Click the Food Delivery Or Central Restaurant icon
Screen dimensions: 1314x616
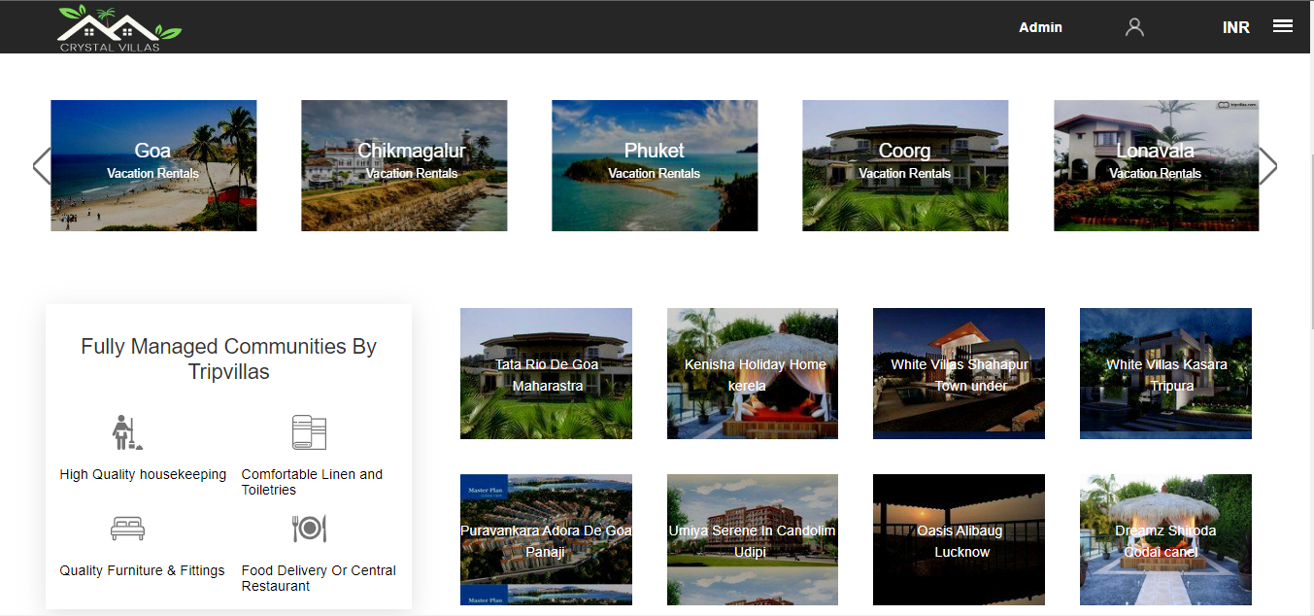tap(310, 528)
